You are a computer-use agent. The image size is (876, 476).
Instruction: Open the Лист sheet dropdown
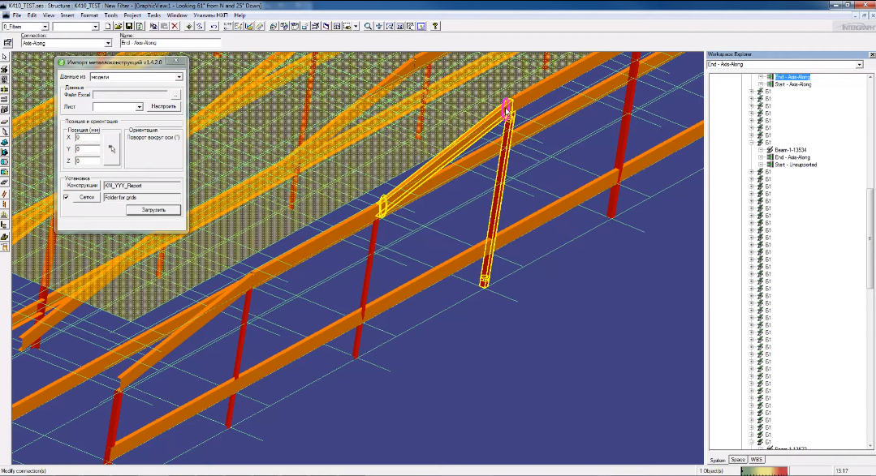pyautogui.click(x=139, y=106)
